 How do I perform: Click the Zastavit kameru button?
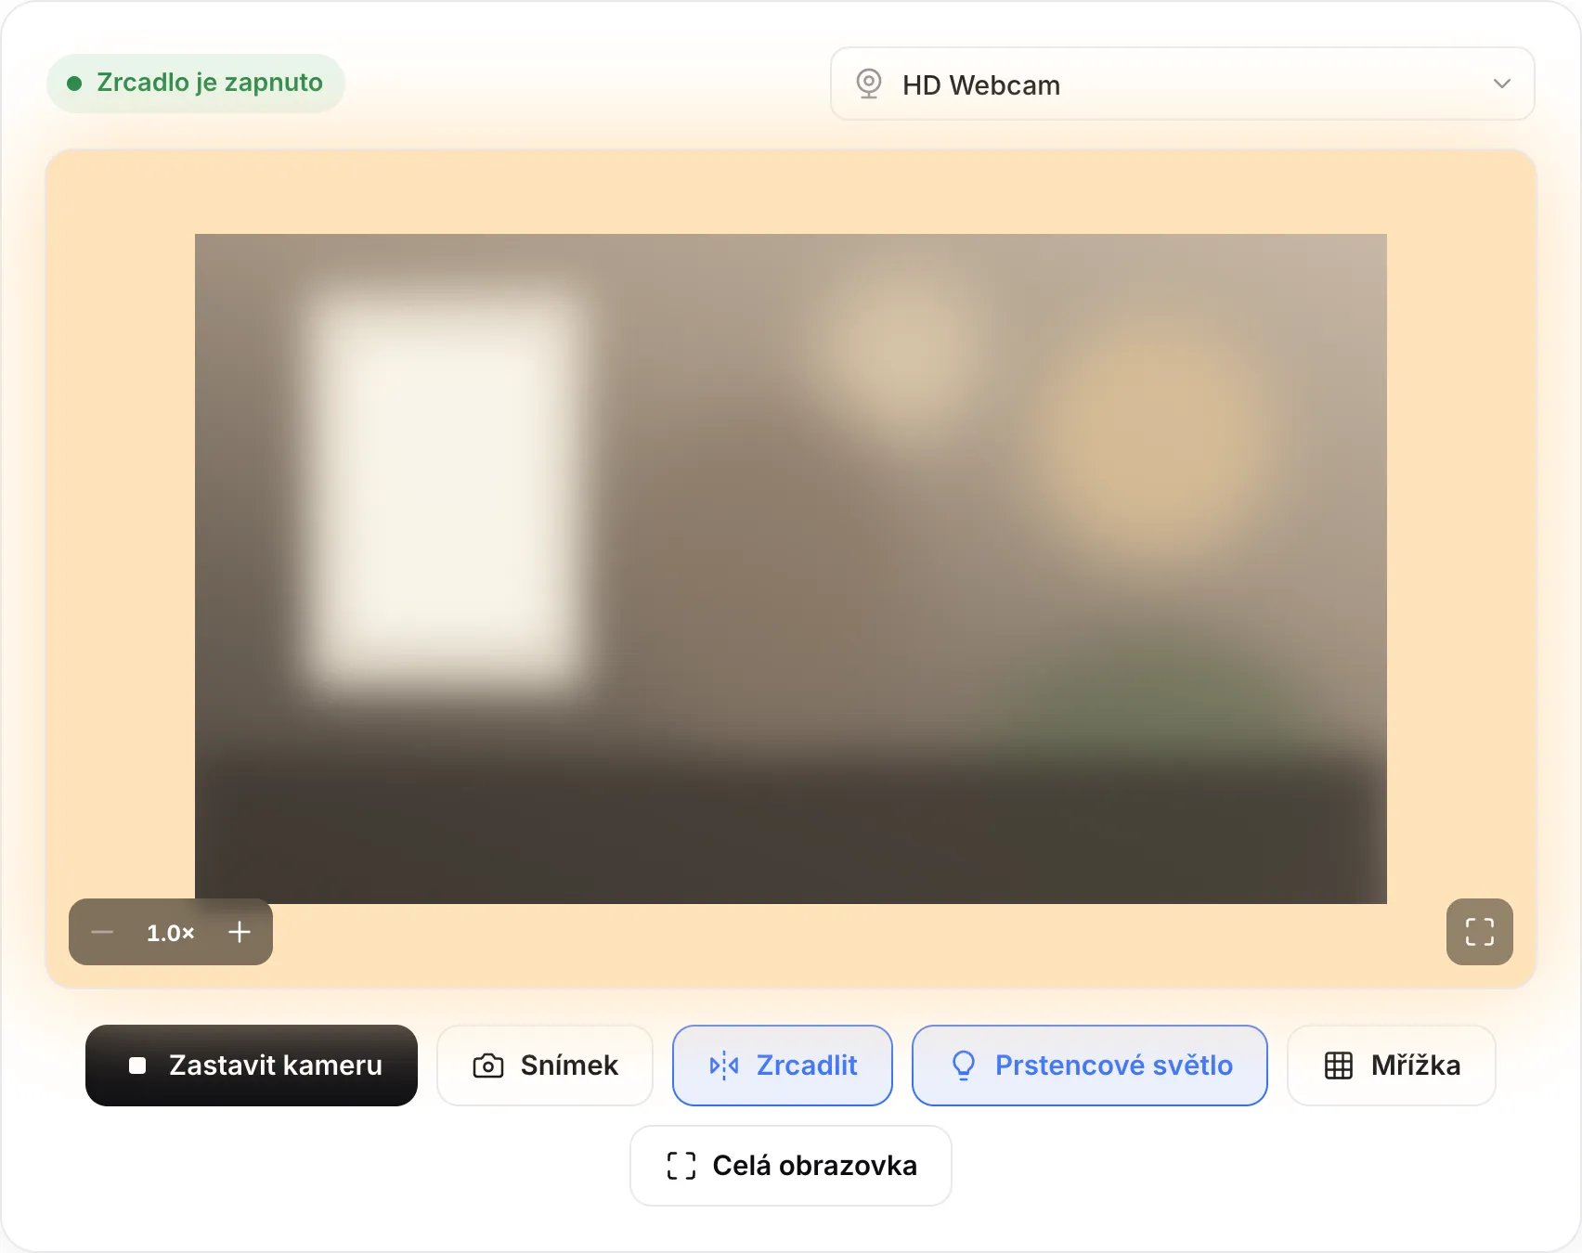click(x=252, y=1066)
